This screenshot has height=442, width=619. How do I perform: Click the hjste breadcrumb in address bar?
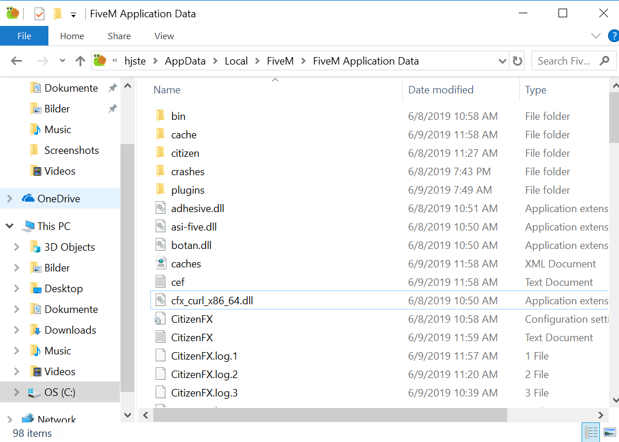pyautogui.click(x=135, y=61)
